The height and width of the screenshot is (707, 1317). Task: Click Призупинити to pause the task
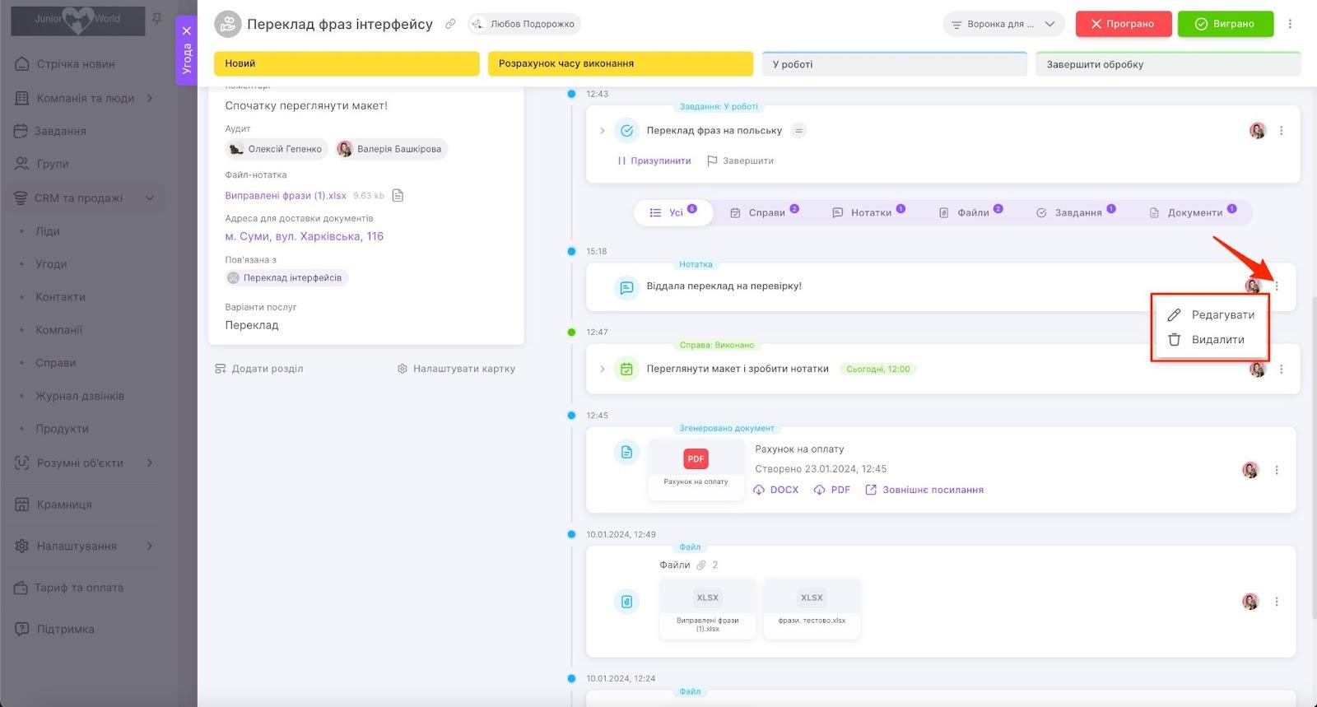(654, 160)
